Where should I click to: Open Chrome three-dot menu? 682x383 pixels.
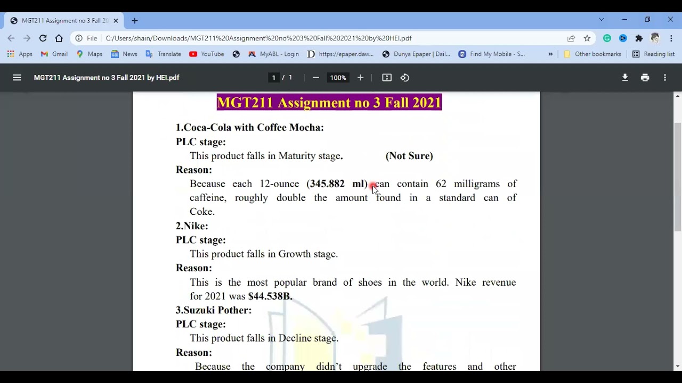point(671,38)
